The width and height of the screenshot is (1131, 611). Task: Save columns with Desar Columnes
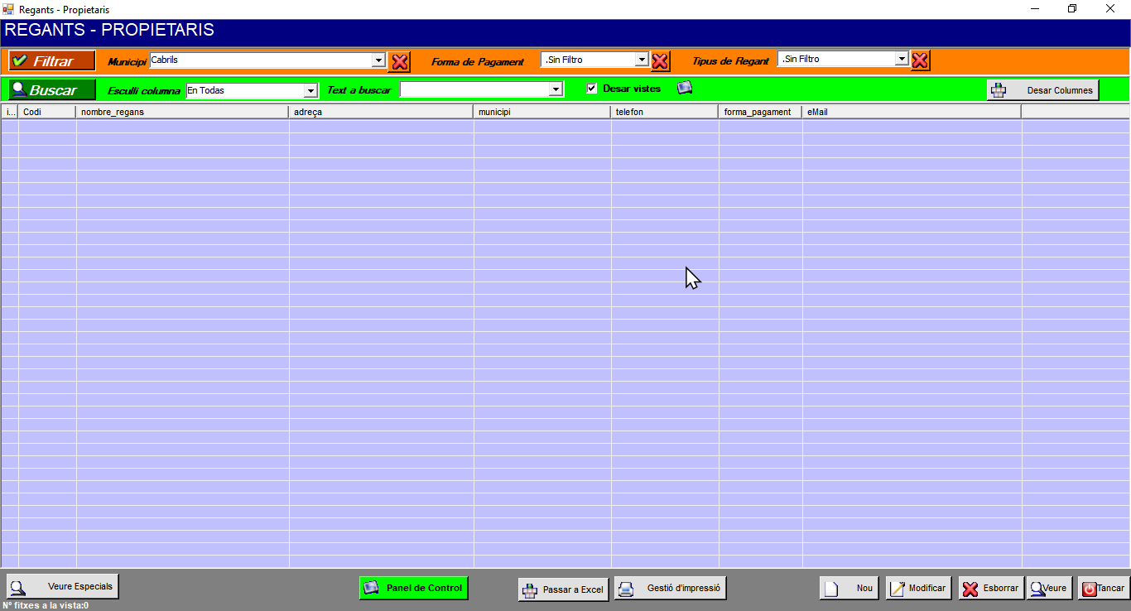coord(1042,90)
